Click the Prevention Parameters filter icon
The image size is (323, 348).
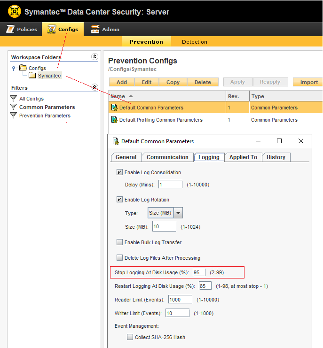pyautogui.click(x=14, y=116)
